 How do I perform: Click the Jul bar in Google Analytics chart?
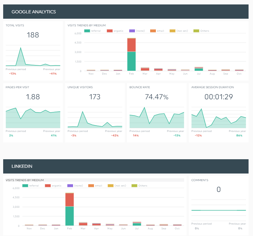[199, 69]
